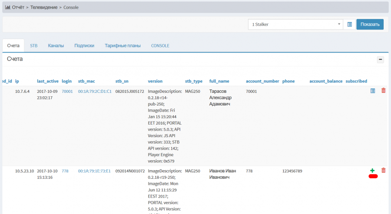Switch to the Счета tab
This screenshot has height=214, width=391.
(x=13, y=46)
